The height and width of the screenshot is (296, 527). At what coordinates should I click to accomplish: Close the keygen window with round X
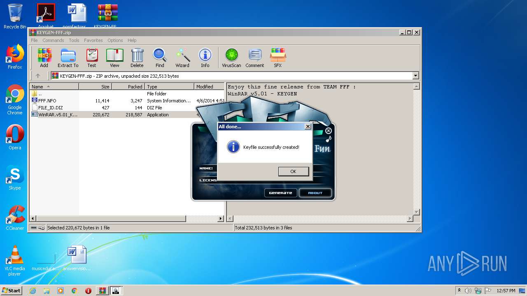329,131
